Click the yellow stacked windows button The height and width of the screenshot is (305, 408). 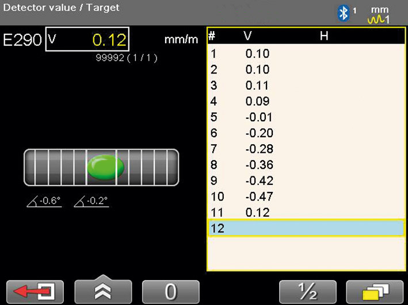pos(375,291)
